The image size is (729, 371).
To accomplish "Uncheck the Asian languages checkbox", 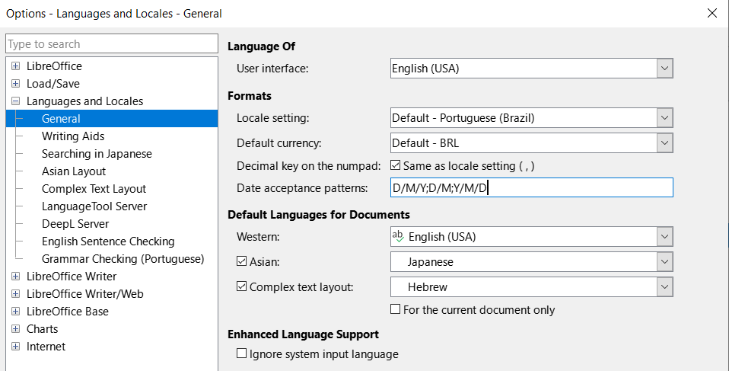I will pyautogui.click(x=241, y=261).
